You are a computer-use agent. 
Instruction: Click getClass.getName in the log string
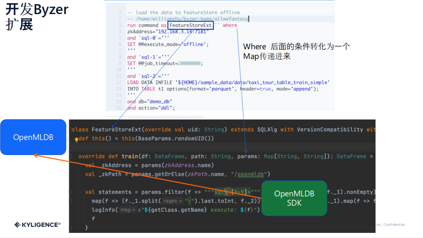click(177, 210)
